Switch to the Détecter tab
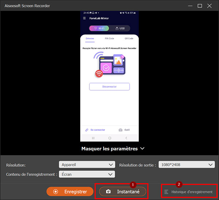The width and height of the screenshot is (219, 200). tap(90, 39)
